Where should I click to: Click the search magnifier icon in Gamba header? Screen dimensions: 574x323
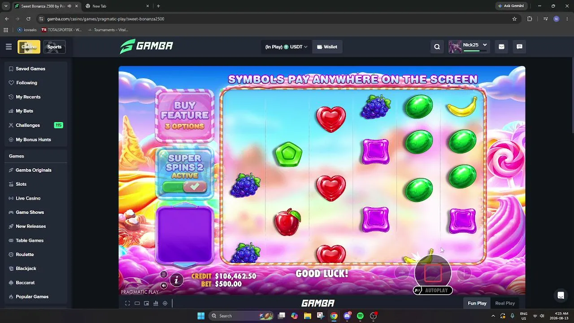pyautogui.click(x=437, y=47)
